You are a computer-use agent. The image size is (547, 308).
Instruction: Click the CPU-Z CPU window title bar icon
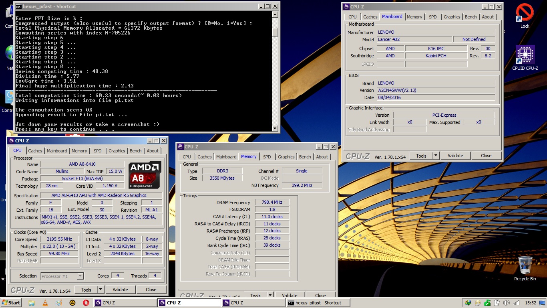point(11,141)
